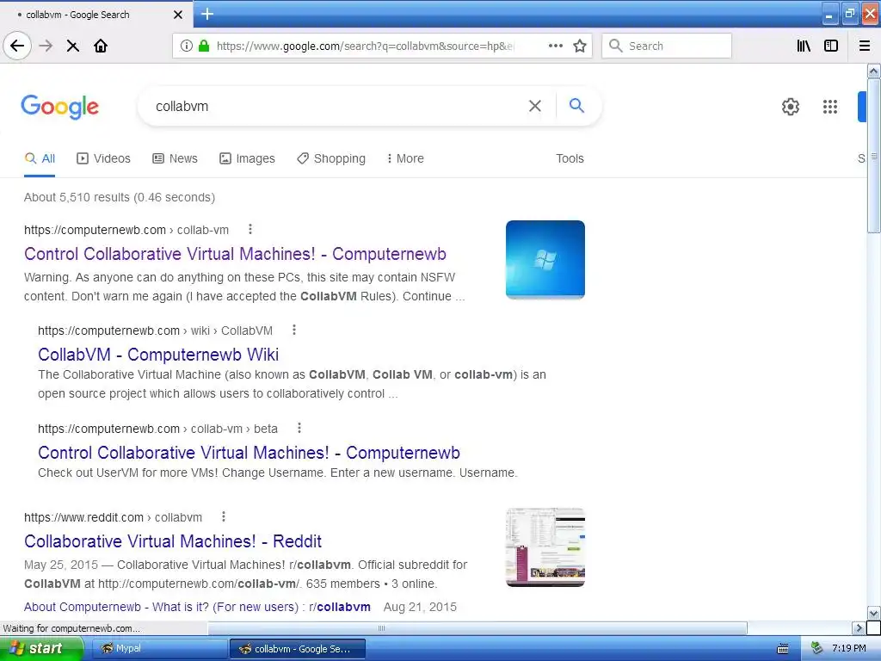Click the network tray icon beside clock
The width and height of the screenshot is (881, 661).
click(816, 648)
